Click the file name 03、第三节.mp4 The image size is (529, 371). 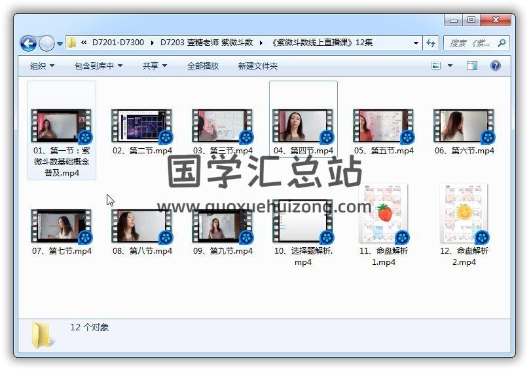click(223, 150)
